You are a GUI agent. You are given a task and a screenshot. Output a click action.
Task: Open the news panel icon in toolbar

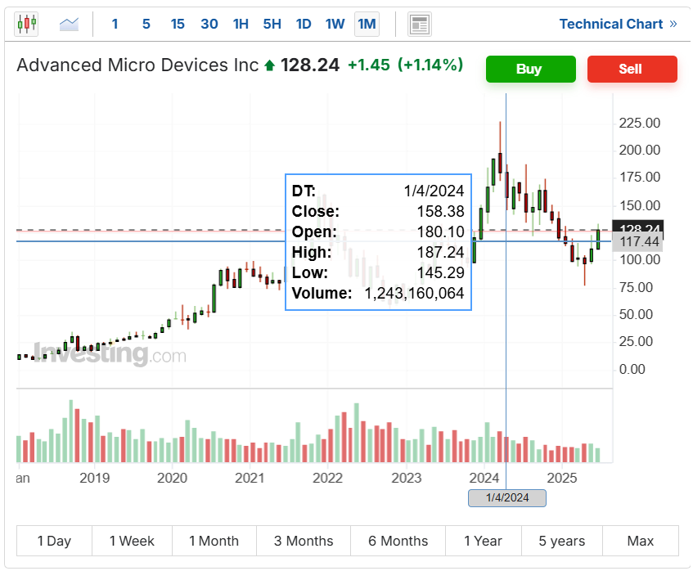[419, 25]
